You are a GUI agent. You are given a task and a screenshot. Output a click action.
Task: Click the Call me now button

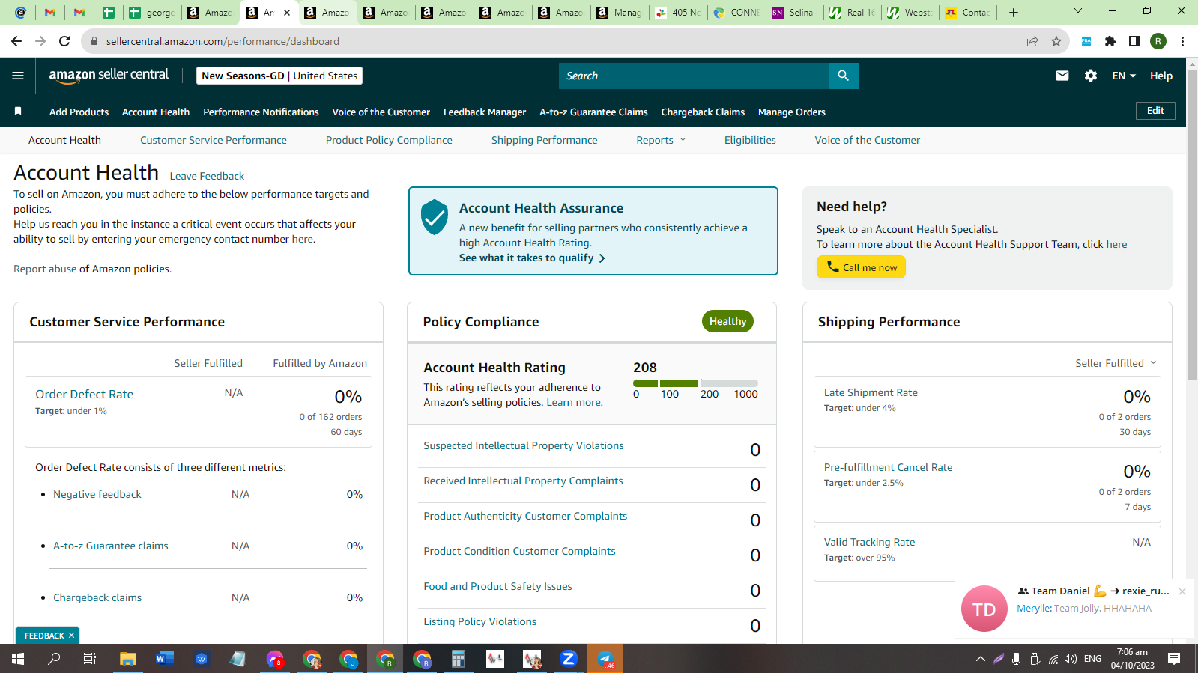861,267
